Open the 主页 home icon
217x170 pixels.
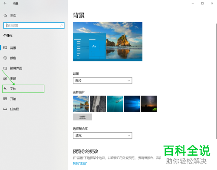(5, 16)
